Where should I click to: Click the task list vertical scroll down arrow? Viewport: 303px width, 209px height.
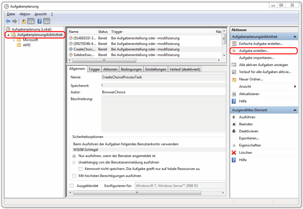pos(224,55)
